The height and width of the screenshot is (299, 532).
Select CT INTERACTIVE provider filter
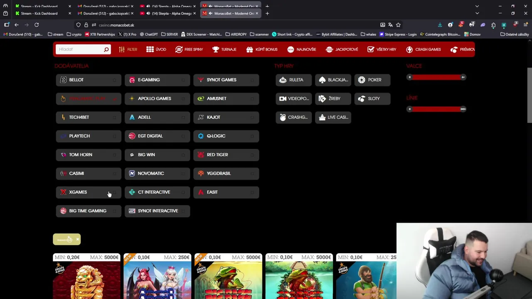[158, 192]
